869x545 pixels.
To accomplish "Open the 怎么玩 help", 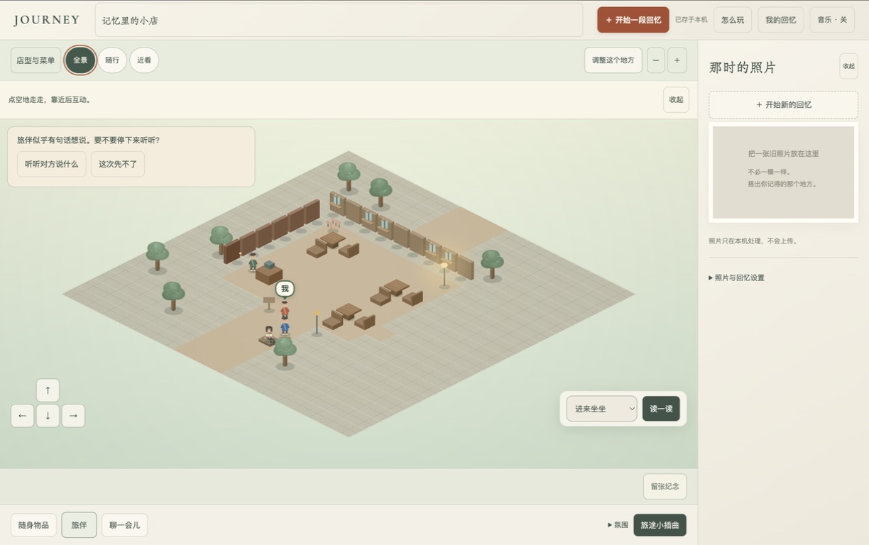I will 733,20.
